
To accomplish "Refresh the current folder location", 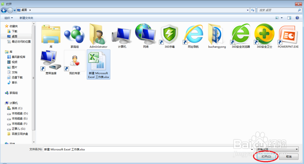I will click(x=253, y=10).
